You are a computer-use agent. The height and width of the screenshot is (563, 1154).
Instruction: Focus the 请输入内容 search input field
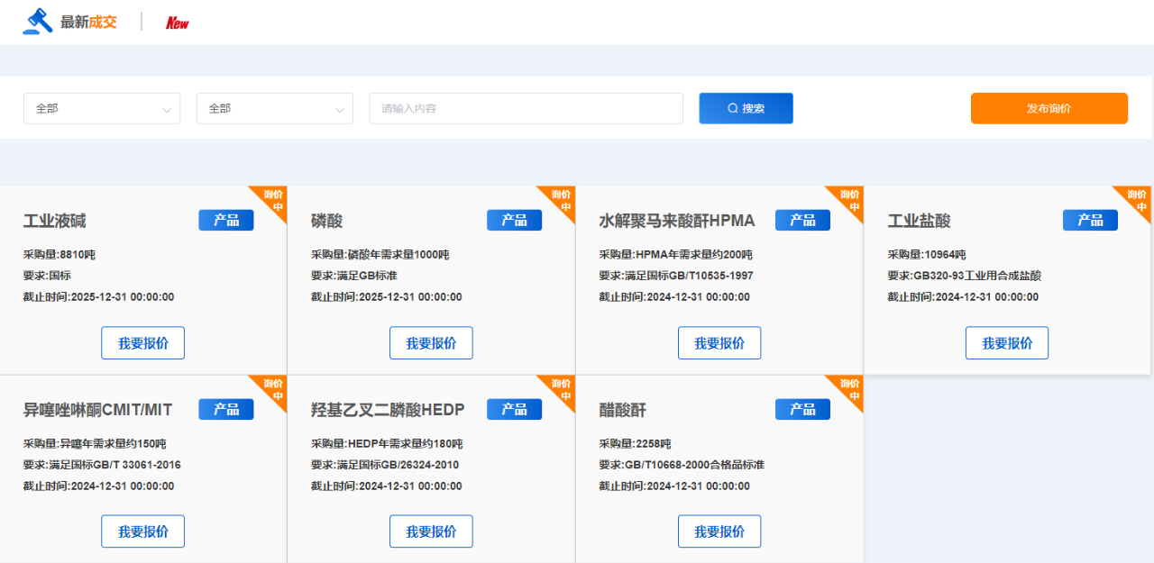pyautogui.click(x=526, y=108)
